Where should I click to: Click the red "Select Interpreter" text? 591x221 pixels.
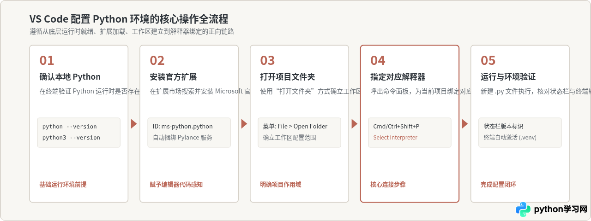pos(395,138)
